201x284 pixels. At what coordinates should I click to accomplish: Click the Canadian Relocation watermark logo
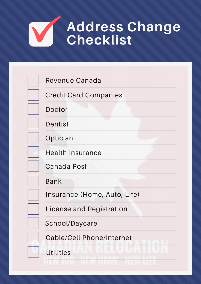pyautogui.click(x=100, y=252)
